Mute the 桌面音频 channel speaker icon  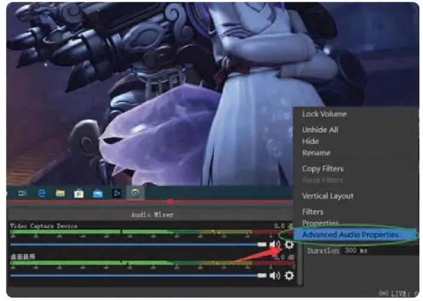[275, 275]
